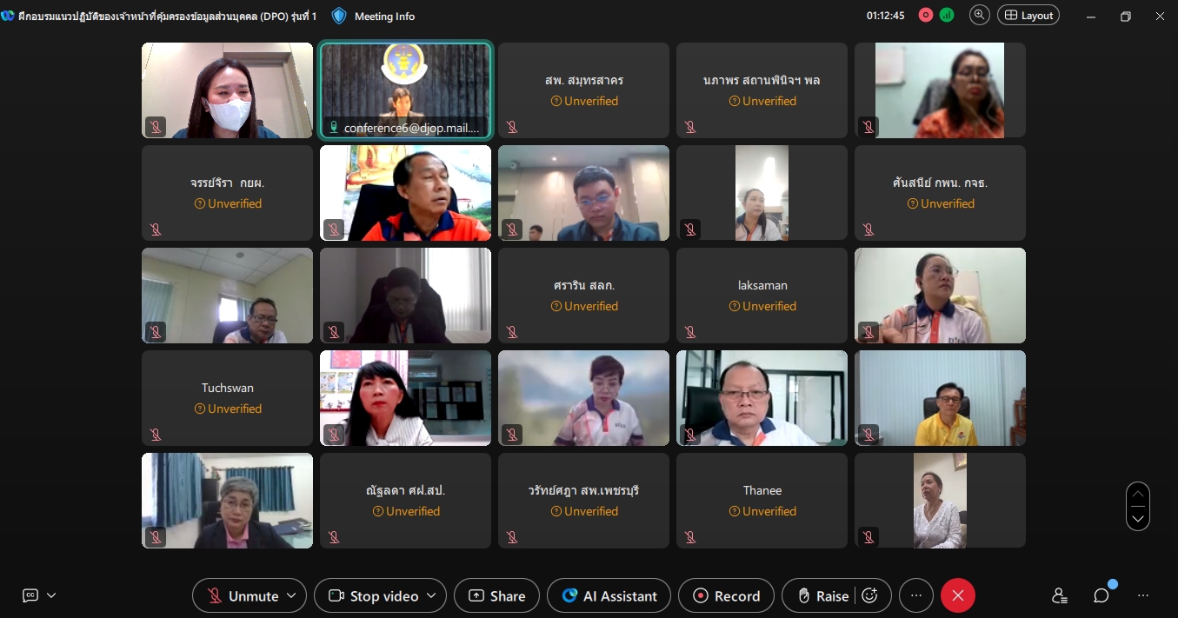Go to next page of participants arrow
This screenshot has width=1178, height=618.
click(1138, 519)
